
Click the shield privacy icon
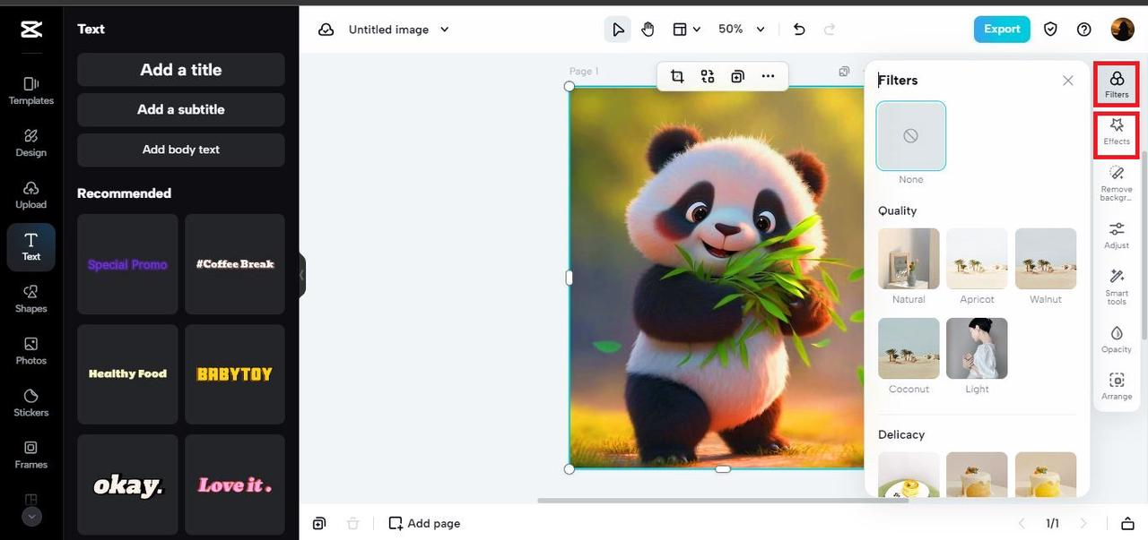[1050, 30]
